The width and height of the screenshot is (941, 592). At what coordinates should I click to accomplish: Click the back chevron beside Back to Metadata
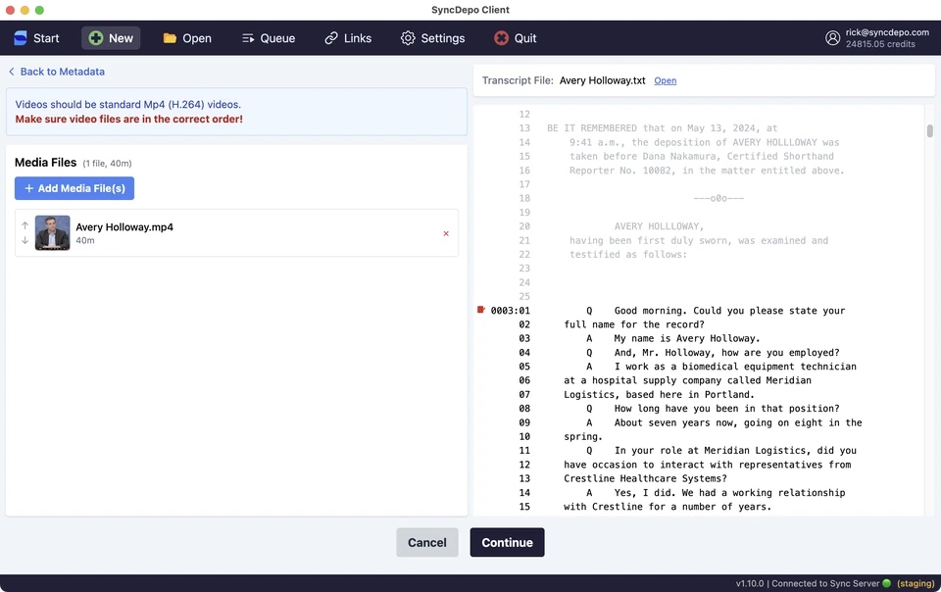12,72
